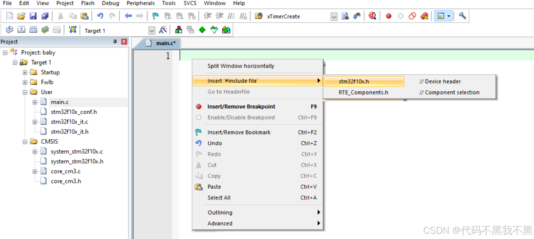
Task: Open Find in Files binoculars icon
Action: (259, 16)
